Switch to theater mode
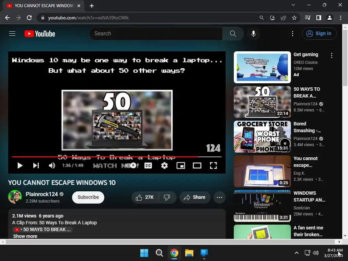The height and width of the screenshot is (261, 348). (x=197, y=166)
